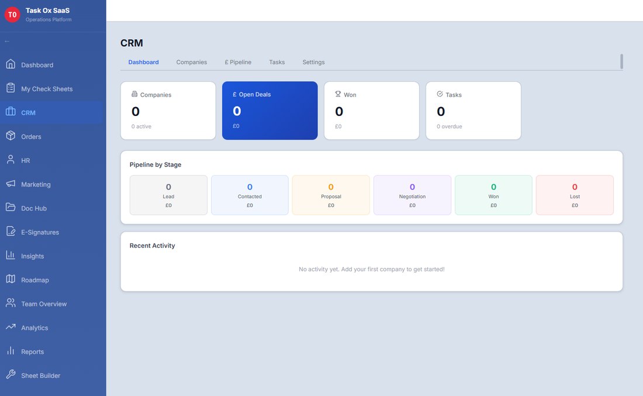Click the 'Pipeline by Stage' heading
643x396 pixels.
[155, 164]
